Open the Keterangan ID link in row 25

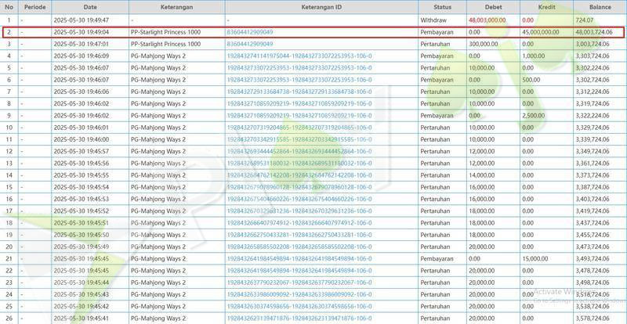[x=299, y=306]
